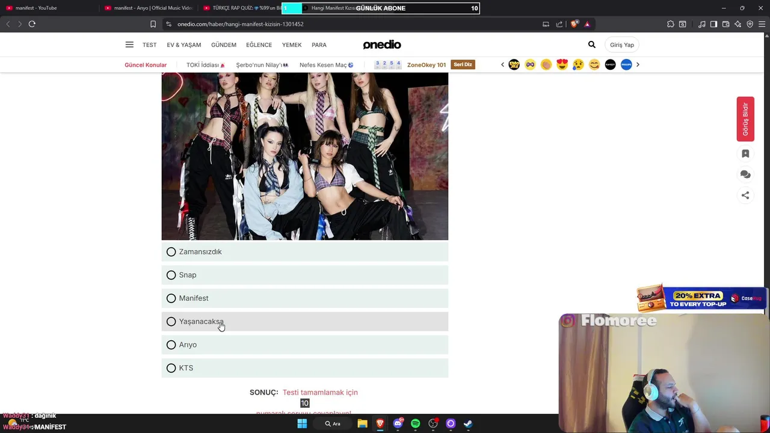770x433 pixels.
Task: Reload the page with refresh icon
Action: (x=32, y=24)
